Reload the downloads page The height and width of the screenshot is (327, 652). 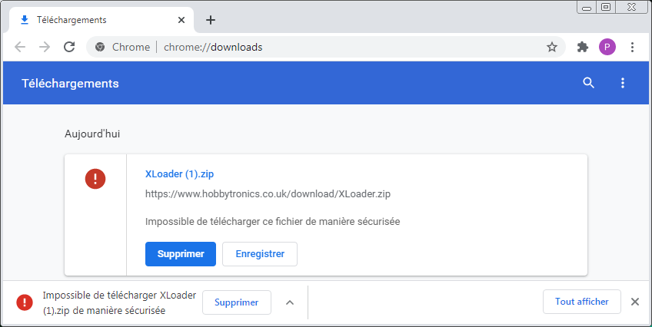[69, 47]
